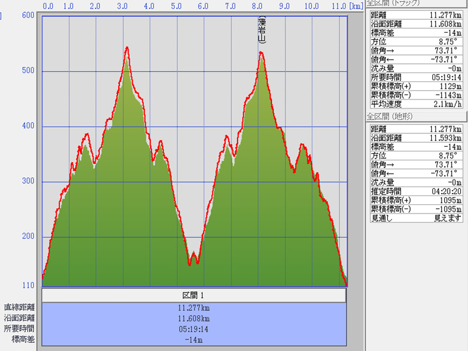The image size is (468, 351).
Task: Select the 見通し row in terrain panel
Action: click(x=416, y=217)
